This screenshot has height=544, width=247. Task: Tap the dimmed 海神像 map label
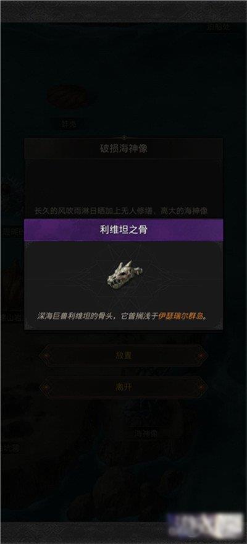click(146, 434)
